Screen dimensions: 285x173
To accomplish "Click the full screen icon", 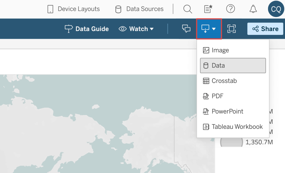I will click(232, 29).
